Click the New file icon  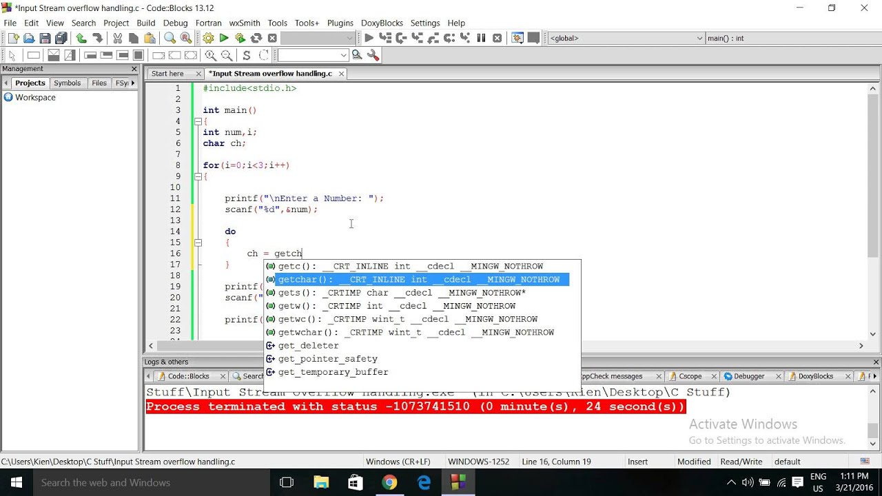(x=13, y=39)
